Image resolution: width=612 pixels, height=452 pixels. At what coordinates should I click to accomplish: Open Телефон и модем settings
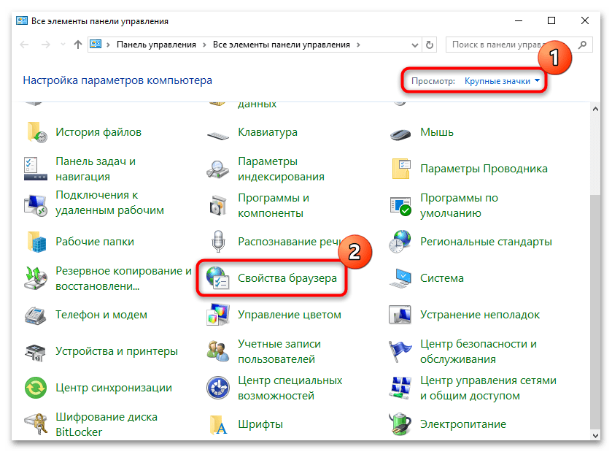(x=101, y=315)
